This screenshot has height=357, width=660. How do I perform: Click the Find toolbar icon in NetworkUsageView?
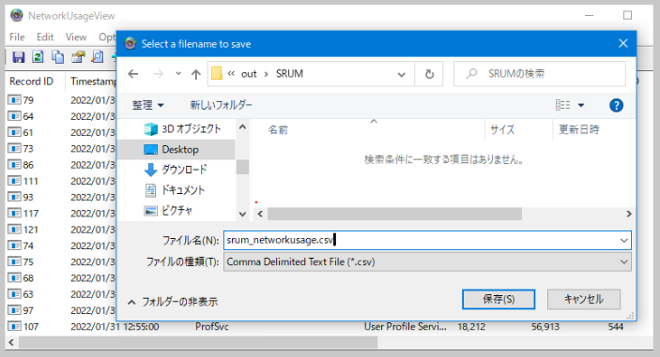tap(98, 57)
